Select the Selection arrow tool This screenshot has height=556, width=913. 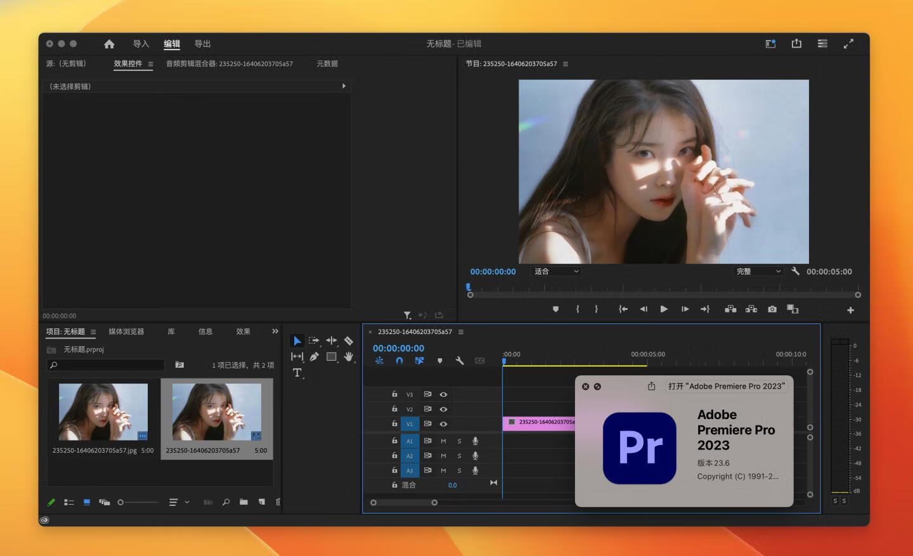(297, 341)
